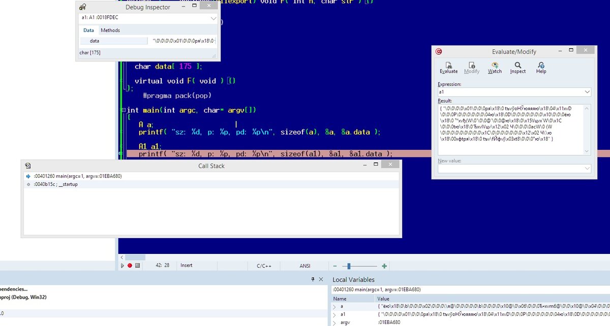
Task: Open the Expression dropdown list
Action: pos(587,92)
